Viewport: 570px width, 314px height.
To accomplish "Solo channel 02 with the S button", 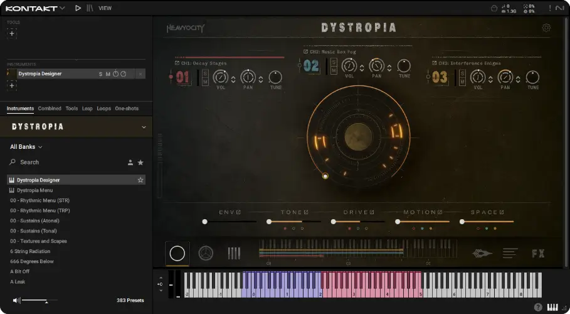I will coord(334,62).
